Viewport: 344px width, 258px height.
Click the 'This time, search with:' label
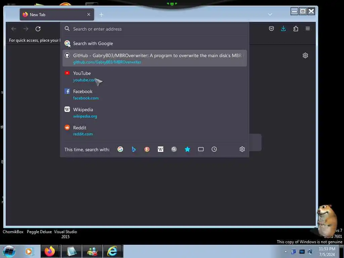click(87, 149)
